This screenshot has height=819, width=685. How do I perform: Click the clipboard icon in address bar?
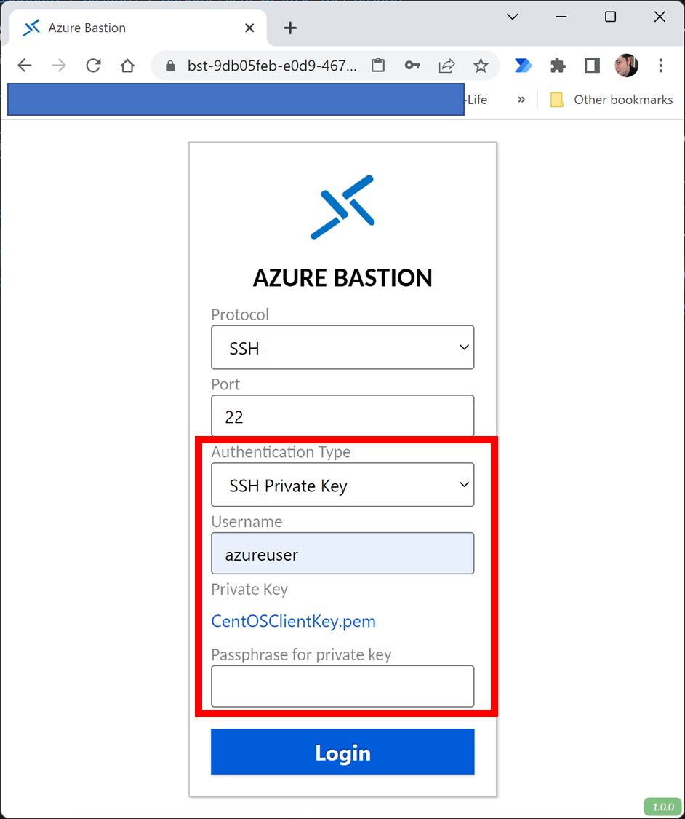coord(378,66)
